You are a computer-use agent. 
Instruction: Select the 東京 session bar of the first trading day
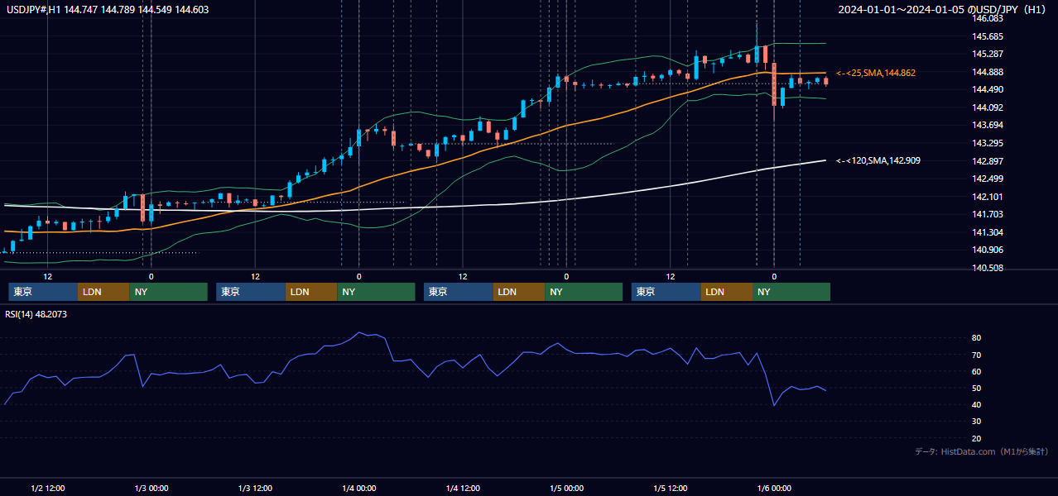tap(43, 292)
